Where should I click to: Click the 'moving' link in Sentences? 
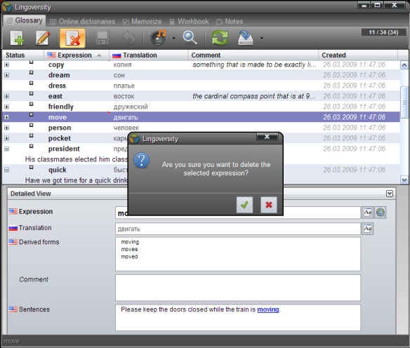268,309
